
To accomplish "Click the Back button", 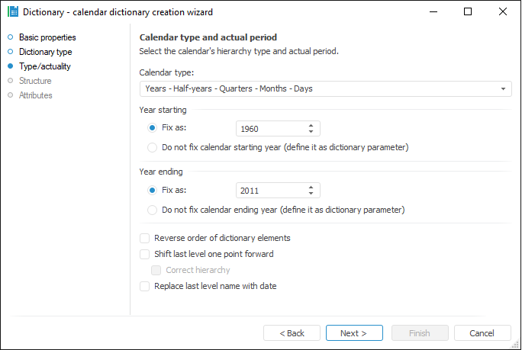I will 292,333.
